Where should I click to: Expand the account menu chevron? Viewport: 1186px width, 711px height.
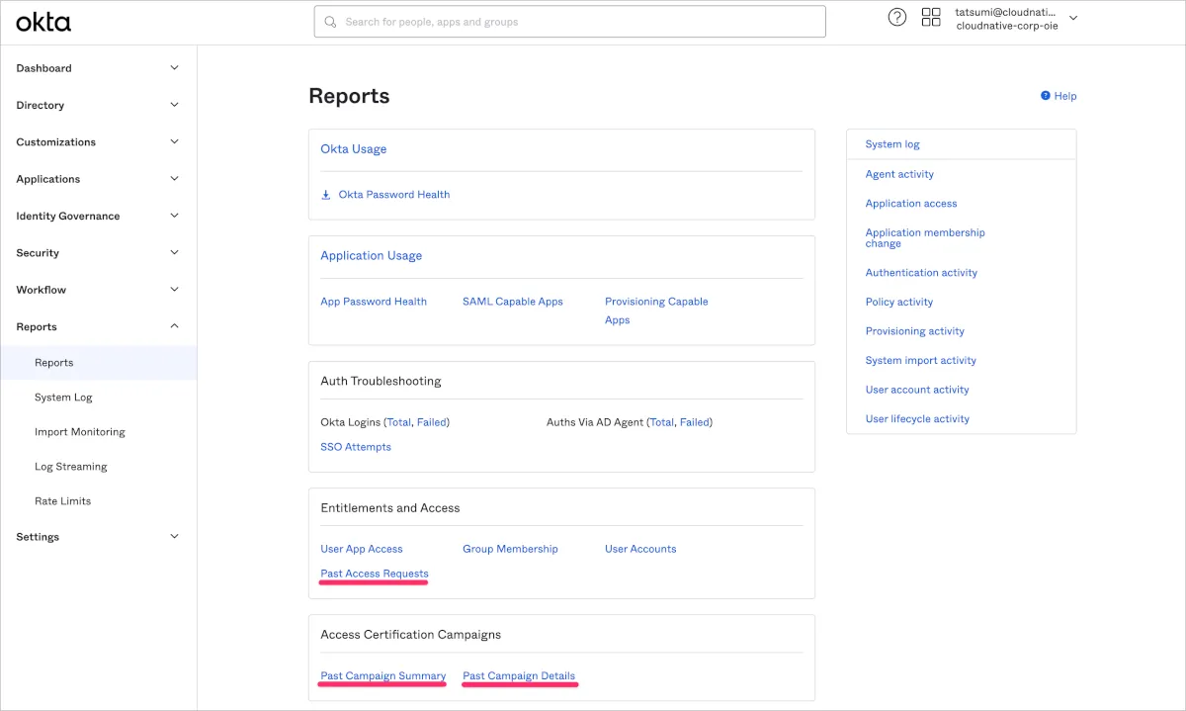[x=1074, y=18]
